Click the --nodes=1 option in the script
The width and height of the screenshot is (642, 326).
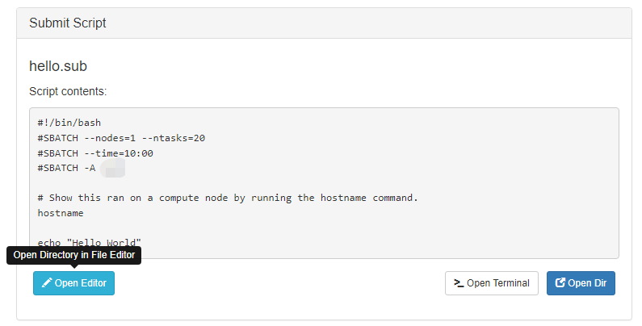110,138
